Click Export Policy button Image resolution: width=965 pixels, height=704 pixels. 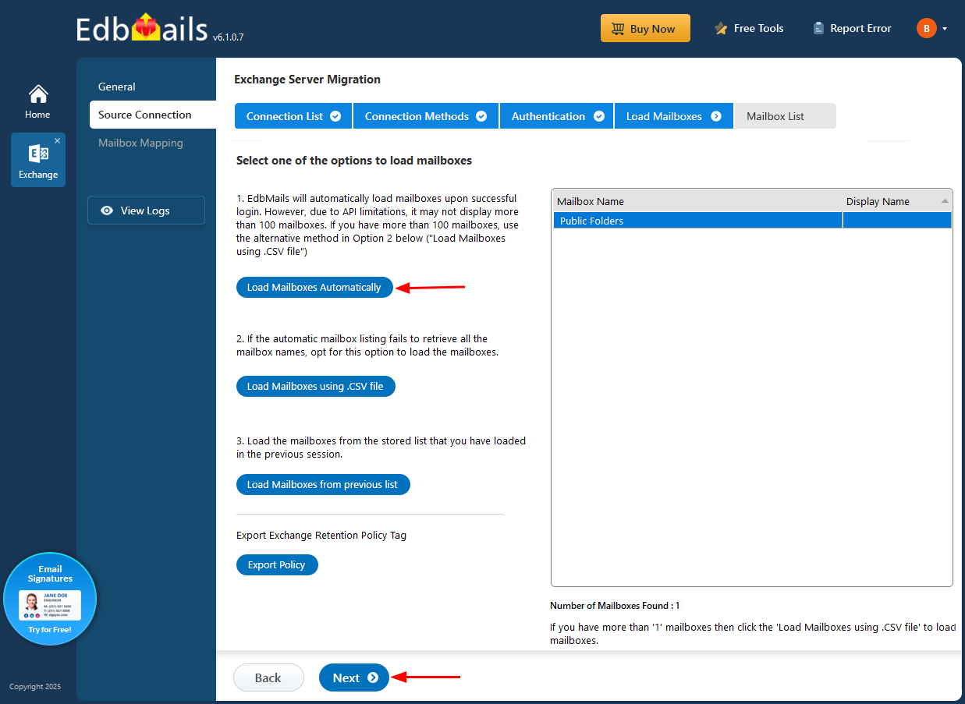(277, 564)
